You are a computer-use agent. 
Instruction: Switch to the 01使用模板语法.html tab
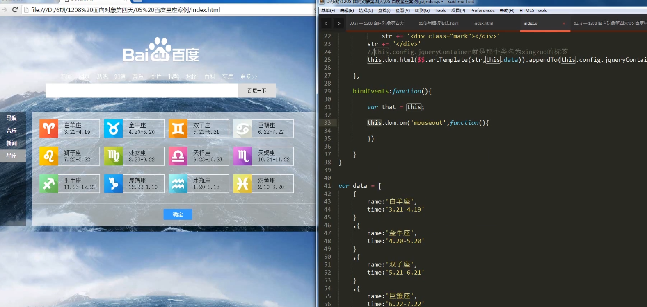(x=438, y=23)
